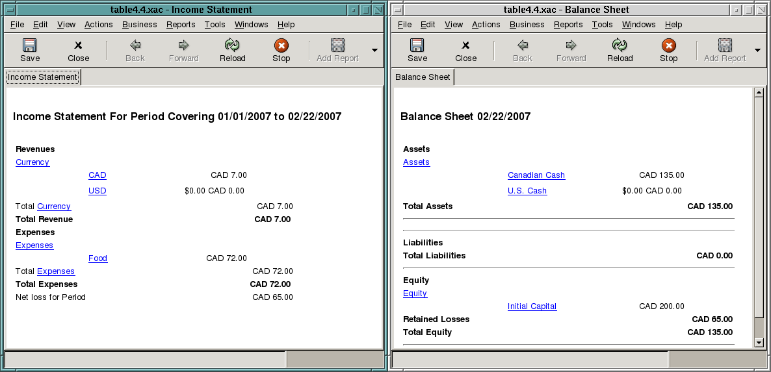Reload the Balance Sheet report

pyautogui.click(x=620, y=50)
